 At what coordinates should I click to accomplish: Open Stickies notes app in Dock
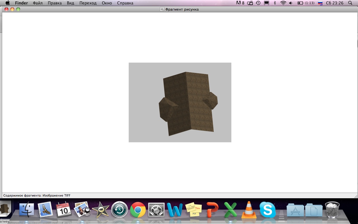coord(194,209)
